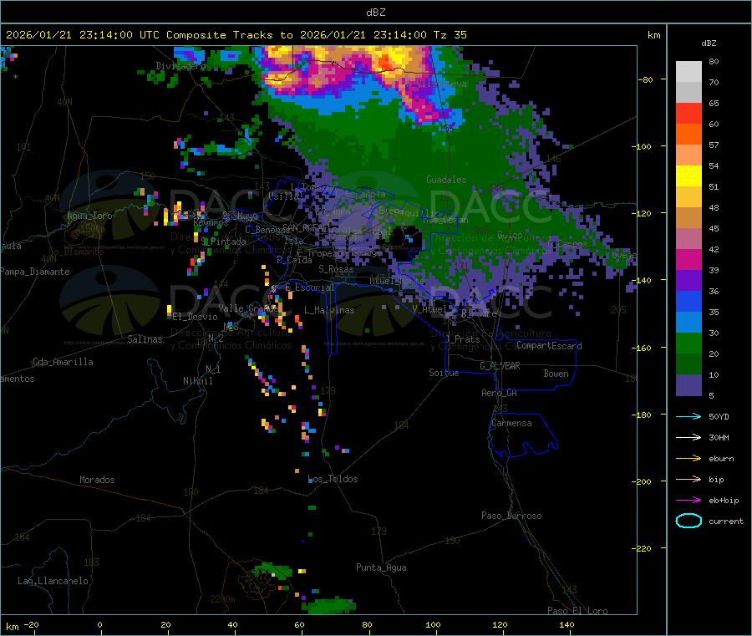Image resolution: width=752 pixels, height=636 pixels.
Task: Select the yellow eburn arrow symbol
Action: (x=688, y=459)
